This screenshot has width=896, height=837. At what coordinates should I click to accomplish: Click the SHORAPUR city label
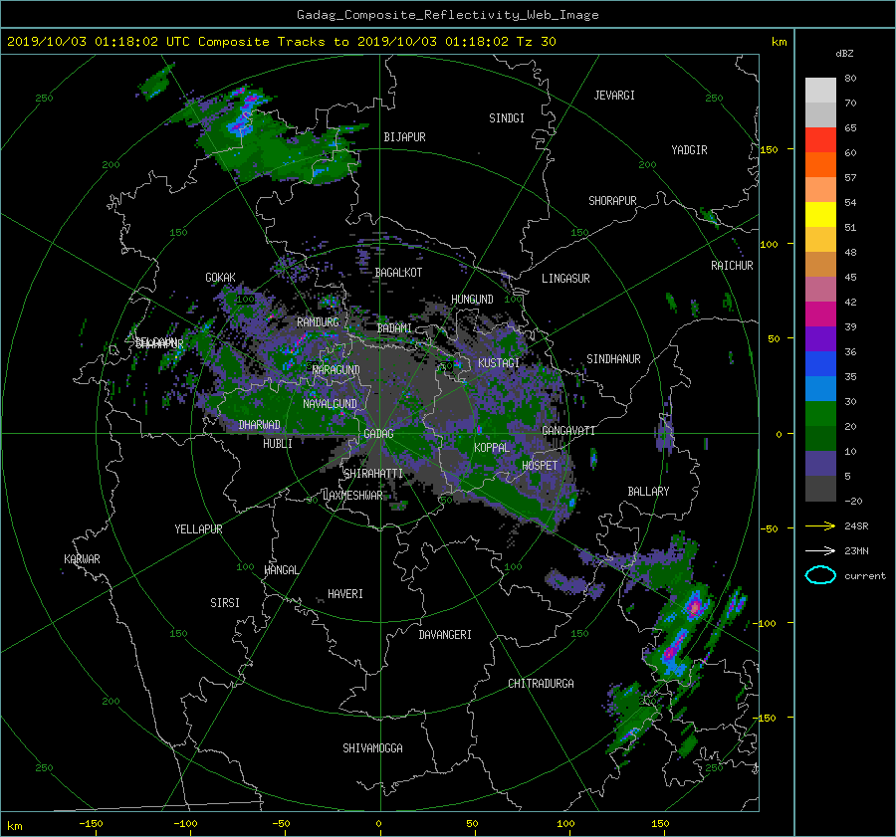click(612, 201)
